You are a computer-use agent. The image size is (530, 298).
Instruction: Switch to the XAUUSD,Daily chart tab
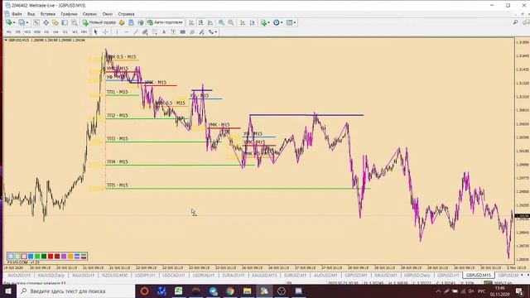[51, 276]
